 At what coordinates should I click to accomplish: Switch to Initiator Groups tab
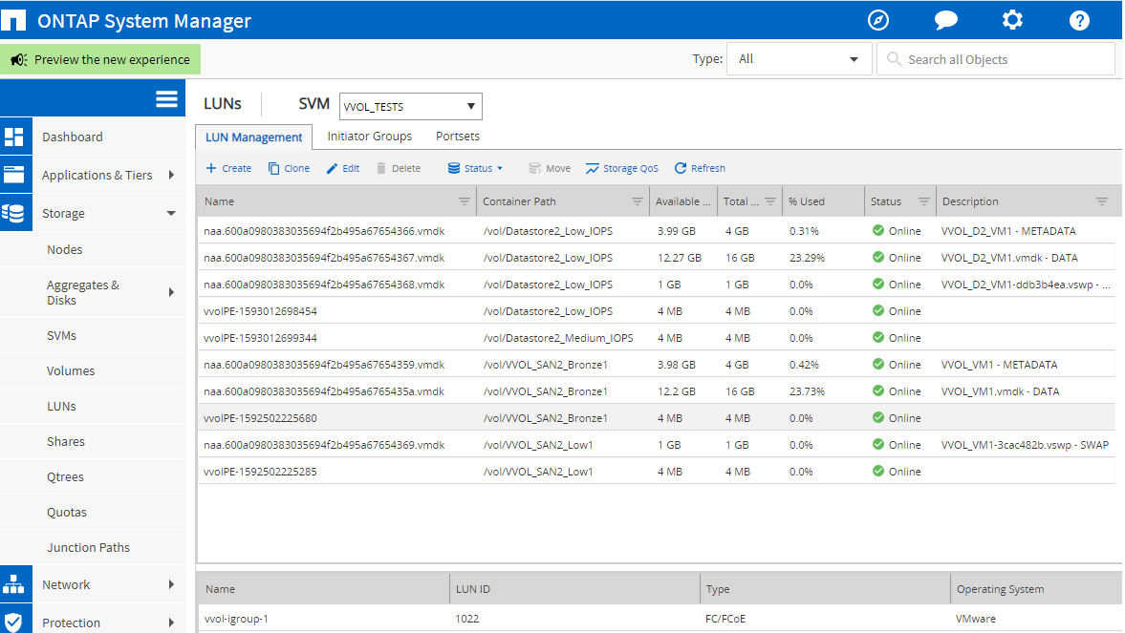(x=369, y=137)
